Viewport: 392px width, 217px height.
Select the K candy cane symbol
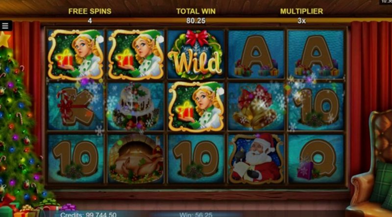click(x=75, y=107)
